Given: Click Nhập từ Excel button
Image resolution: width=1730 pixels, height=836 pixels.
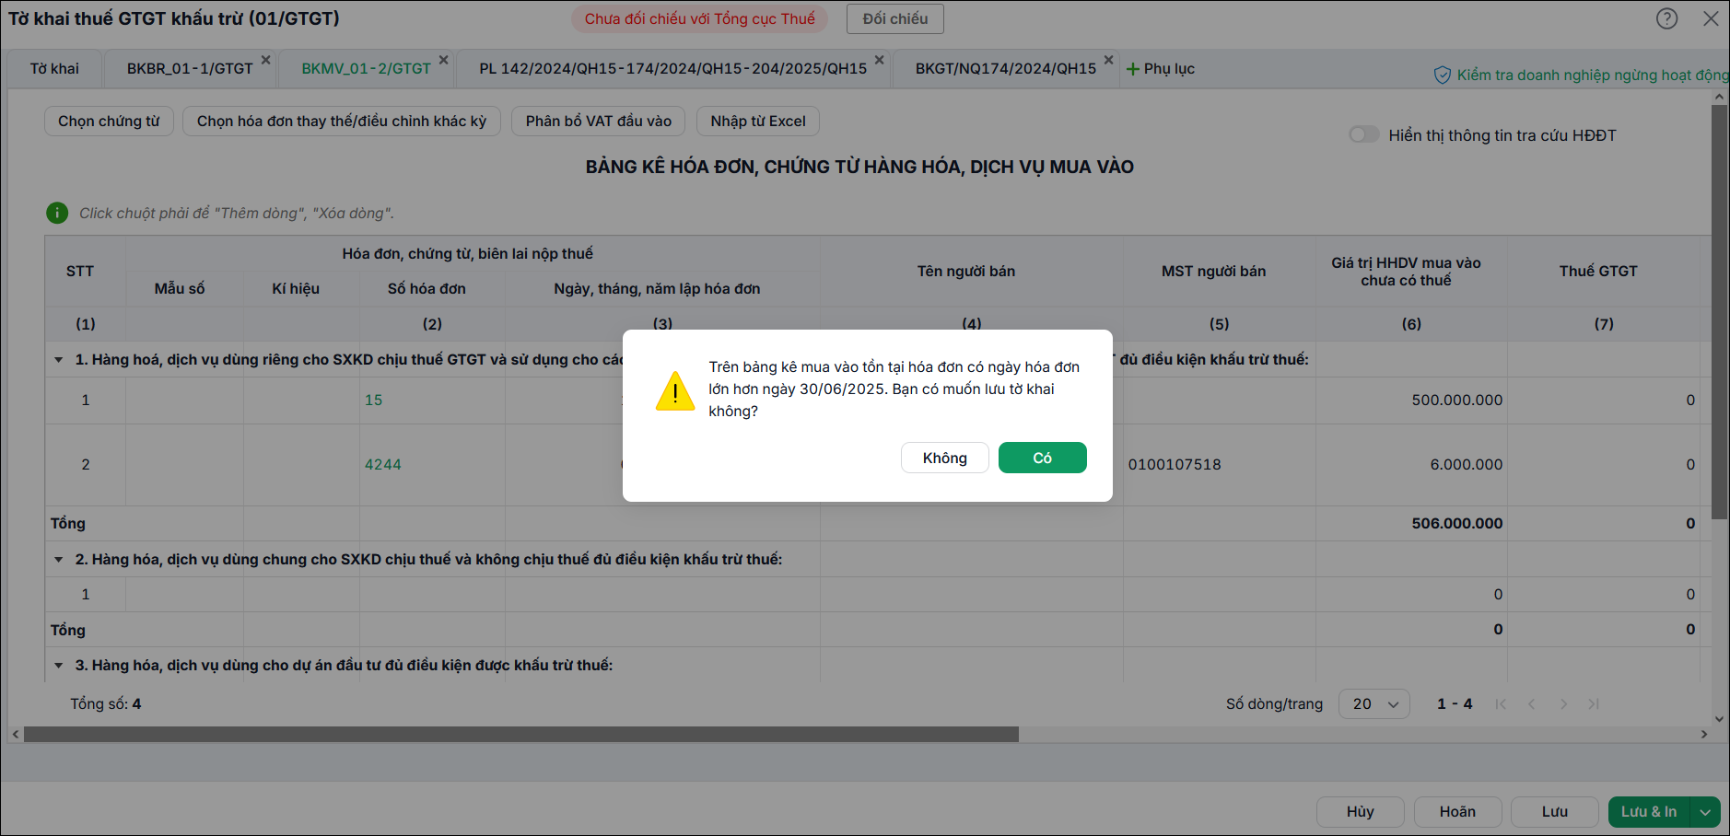Looking at the screenshot, I should pyautogui.click(x=758, y=122).
